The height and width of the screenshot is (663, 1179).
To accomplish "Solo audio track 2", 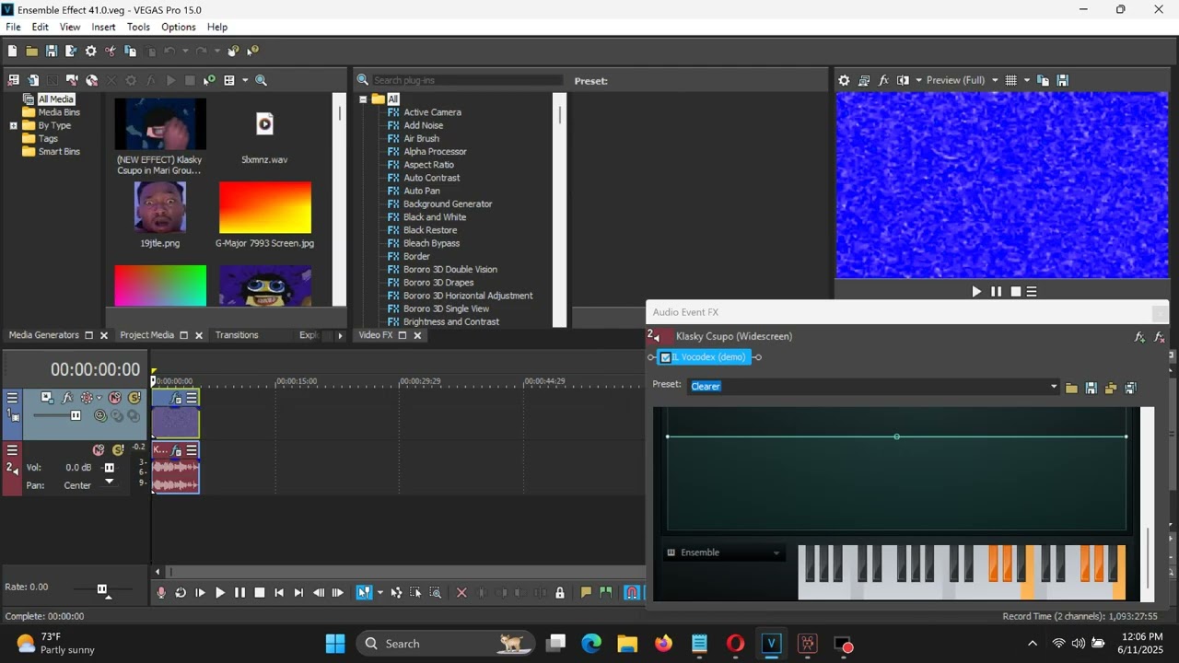I will pos(118,450).
